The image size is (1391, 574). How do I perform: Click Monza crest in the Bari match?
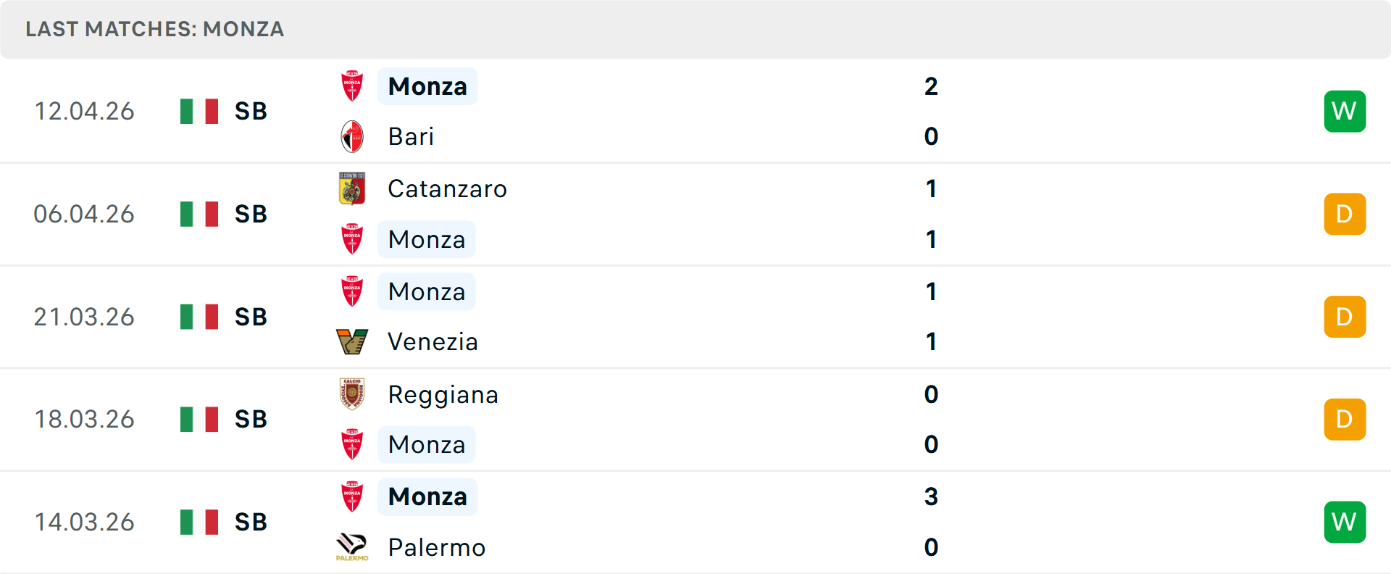tap(352, 86)
